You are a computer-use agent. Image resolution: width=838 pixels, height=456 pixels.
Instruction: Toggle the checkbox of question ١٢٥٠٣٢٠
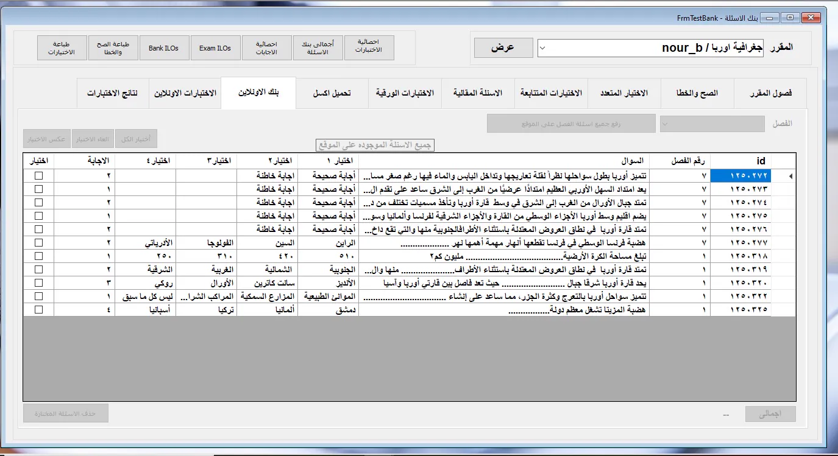point(39,282)
